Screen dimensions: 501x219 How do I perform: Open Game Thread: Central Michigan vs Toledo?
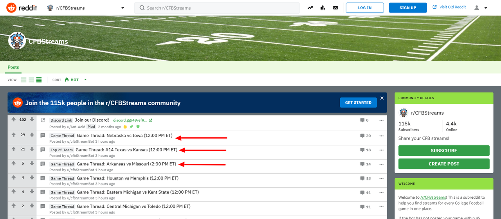tap(134, 206)
